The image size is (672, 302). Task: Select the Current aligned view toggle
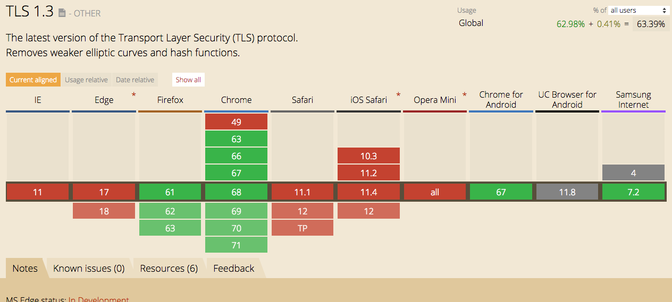tap(33, 80)
